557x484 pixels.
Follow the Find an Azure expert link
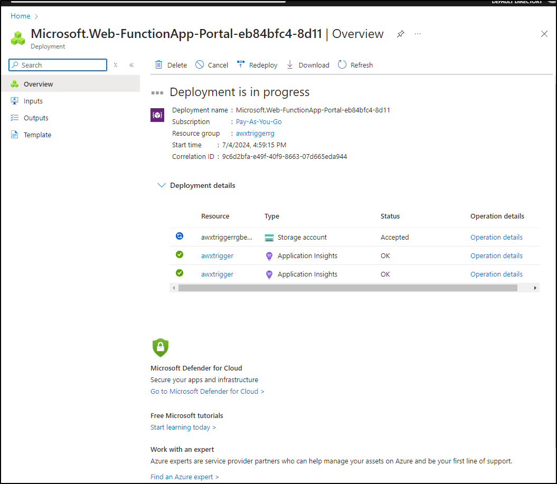[x=185, y=477]
